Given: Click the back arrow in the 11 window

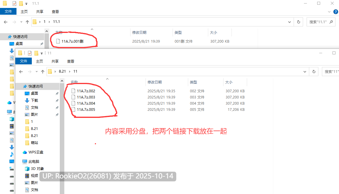Looking at the screenshot, I should click(21, 72).
